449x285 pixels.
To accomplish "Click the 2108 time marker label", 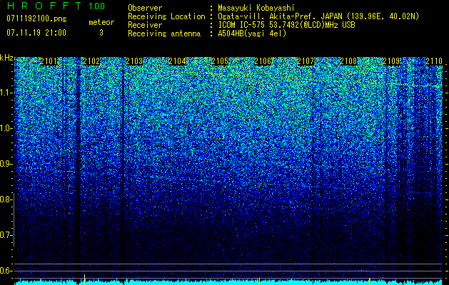I will (x=348, y=61).
